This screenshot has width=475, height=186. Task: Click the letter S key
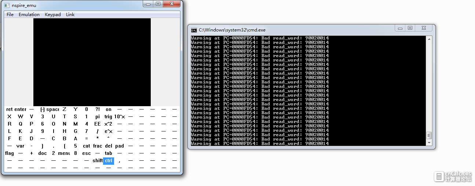pos(76,117)
